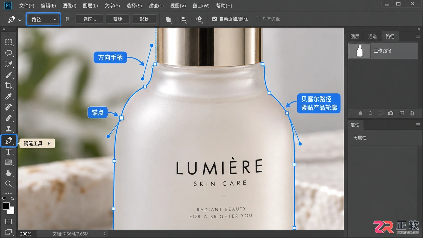This screenshot has width=423, height=238.
Task: Open path alignment options
Action: click(x=183, y=19)
